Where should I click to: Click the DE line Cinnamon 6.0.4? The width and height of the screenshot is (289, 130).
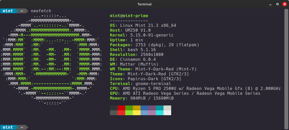(x=133, y=60)
